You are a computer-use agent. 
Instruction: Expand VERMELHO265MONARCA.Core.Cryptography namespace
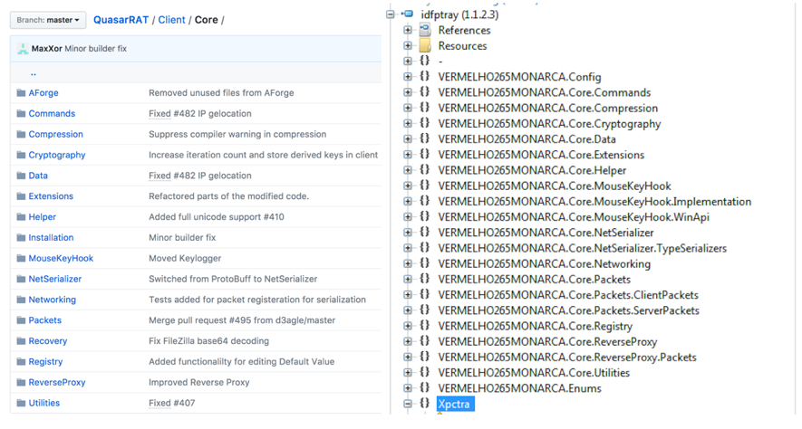(407, 124)
